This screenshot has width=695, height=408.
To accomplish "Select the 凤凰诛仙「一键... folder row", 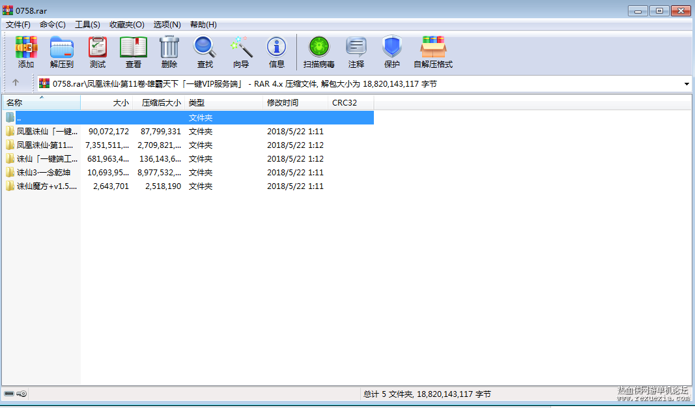I will tap(188, 131).
